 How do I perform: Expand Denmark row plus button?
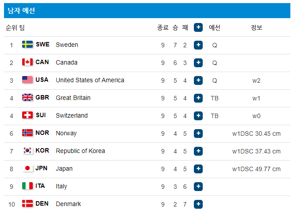tap(198, 204)
